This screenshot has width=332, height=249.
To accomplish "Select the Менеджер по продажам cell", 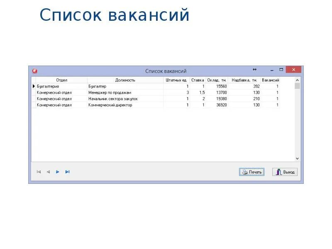I will [125, 93].
